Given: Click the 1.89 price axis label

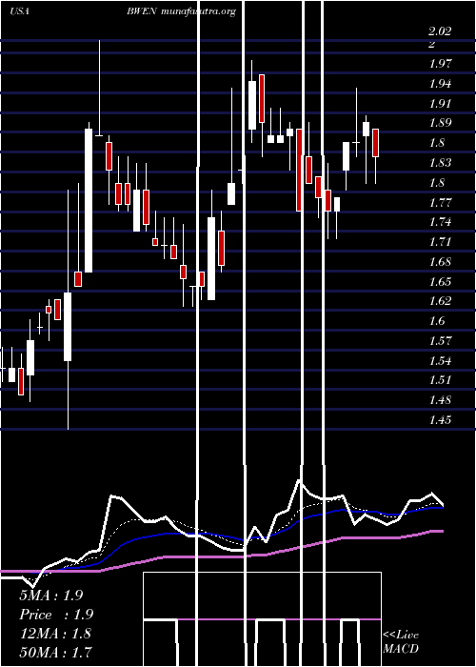Looking at the screenshot, I should [440, 123].
